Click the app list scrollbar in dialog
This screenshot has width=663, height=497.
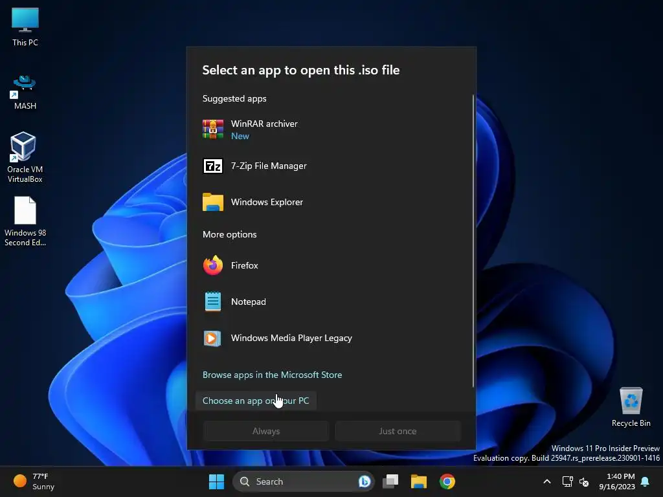click(x=473, y=241)
